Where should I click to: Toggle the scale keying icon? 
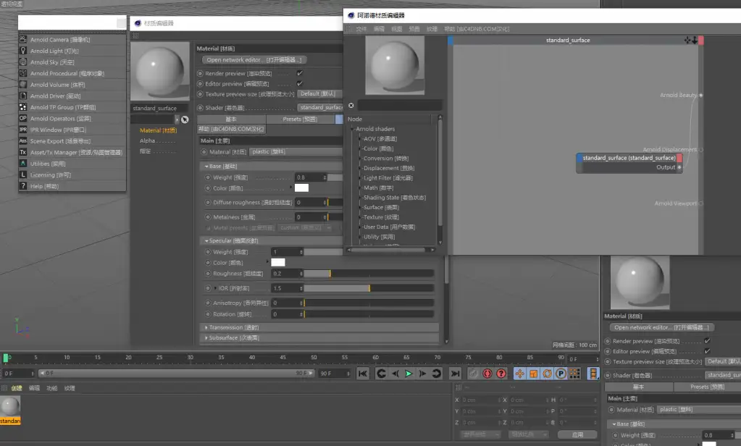pos(534,374)
